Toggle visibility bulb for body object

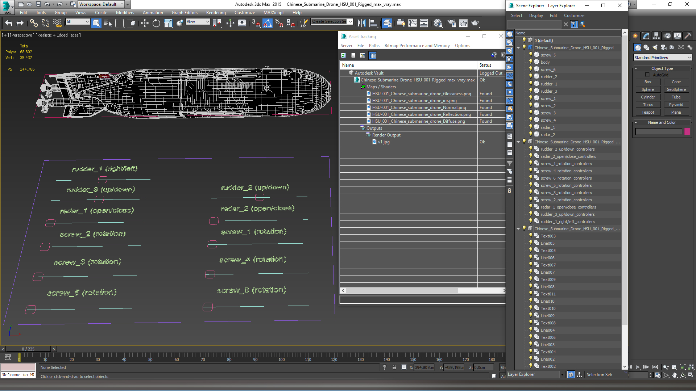point(530,62)
